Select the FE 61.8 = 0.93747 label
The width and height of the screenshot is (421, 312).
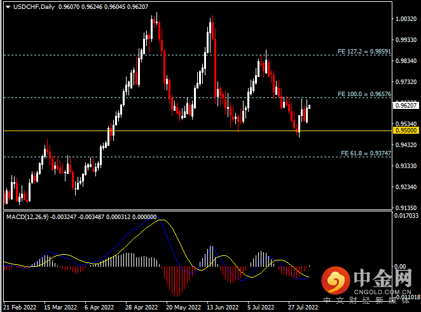coord(366,153)
